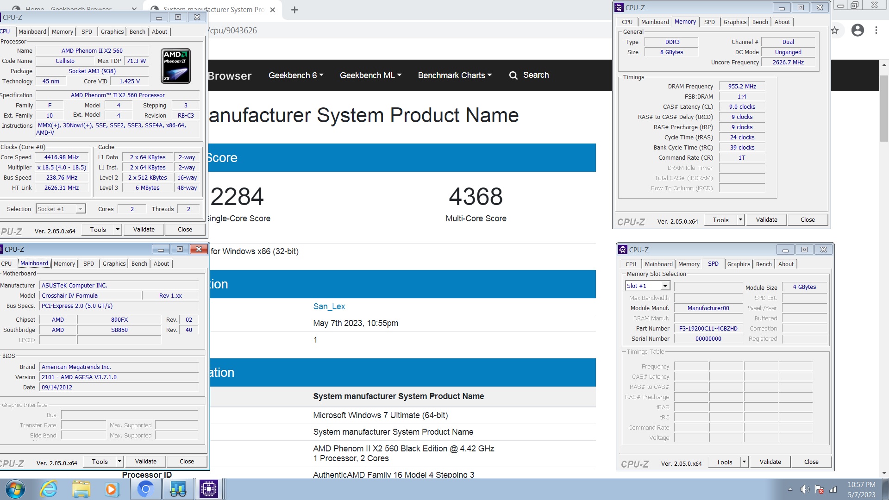889x500 pixels.
Task: Click the Geekbench search magnifier icon
Action: click(x=513, y=75)
